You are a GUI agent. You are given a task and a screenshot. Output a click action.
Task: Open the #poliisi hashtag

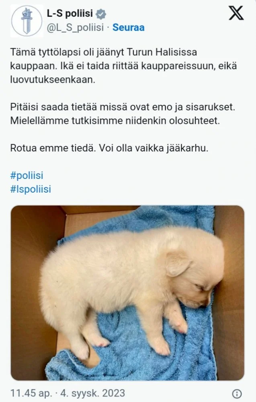27,176
